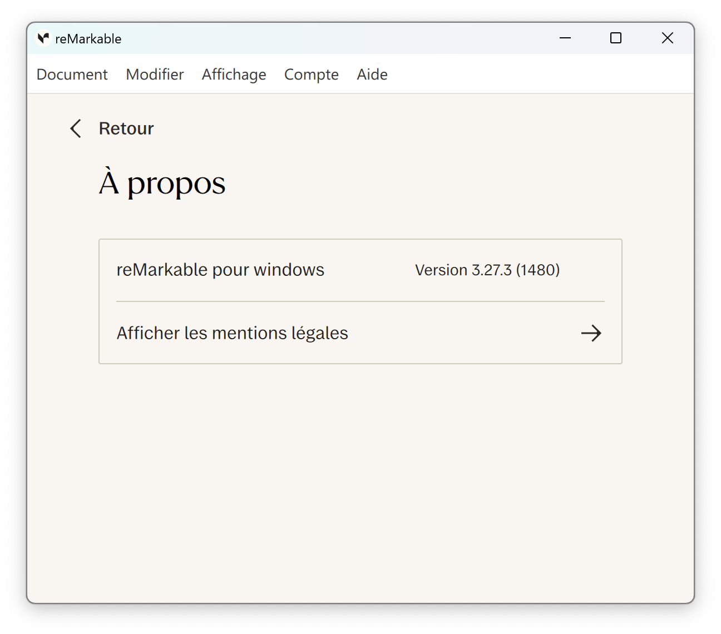Close the reMarkable window

668,38
